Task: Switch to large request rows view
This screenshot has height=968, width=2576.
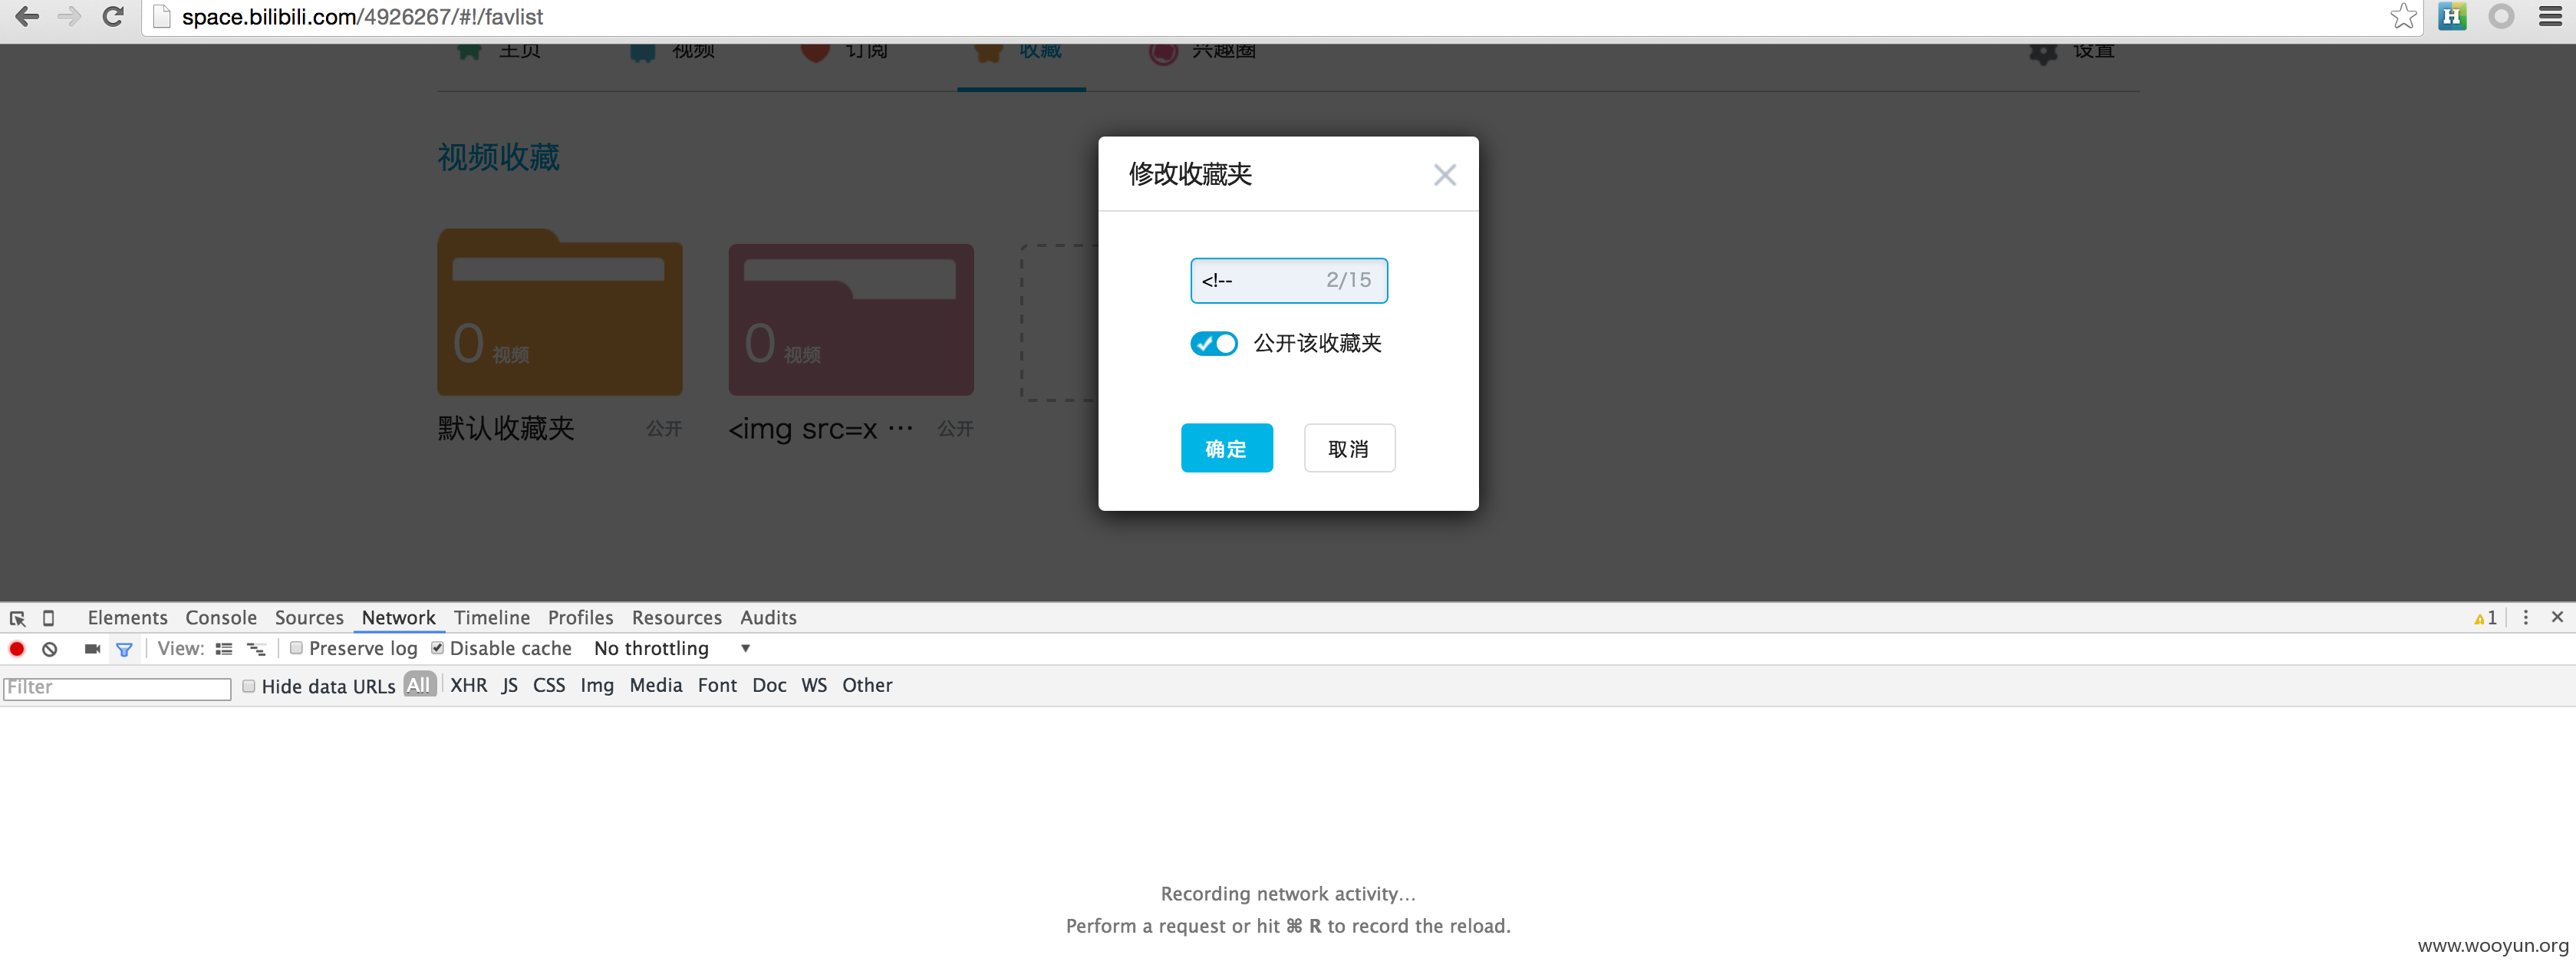Action: [224, 649]
